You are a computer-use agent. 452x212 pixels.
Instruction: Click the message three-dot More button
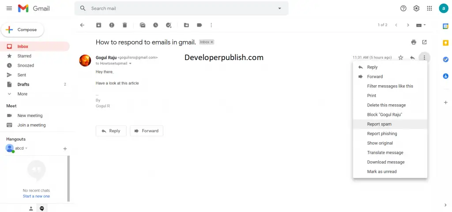[424, 57]
